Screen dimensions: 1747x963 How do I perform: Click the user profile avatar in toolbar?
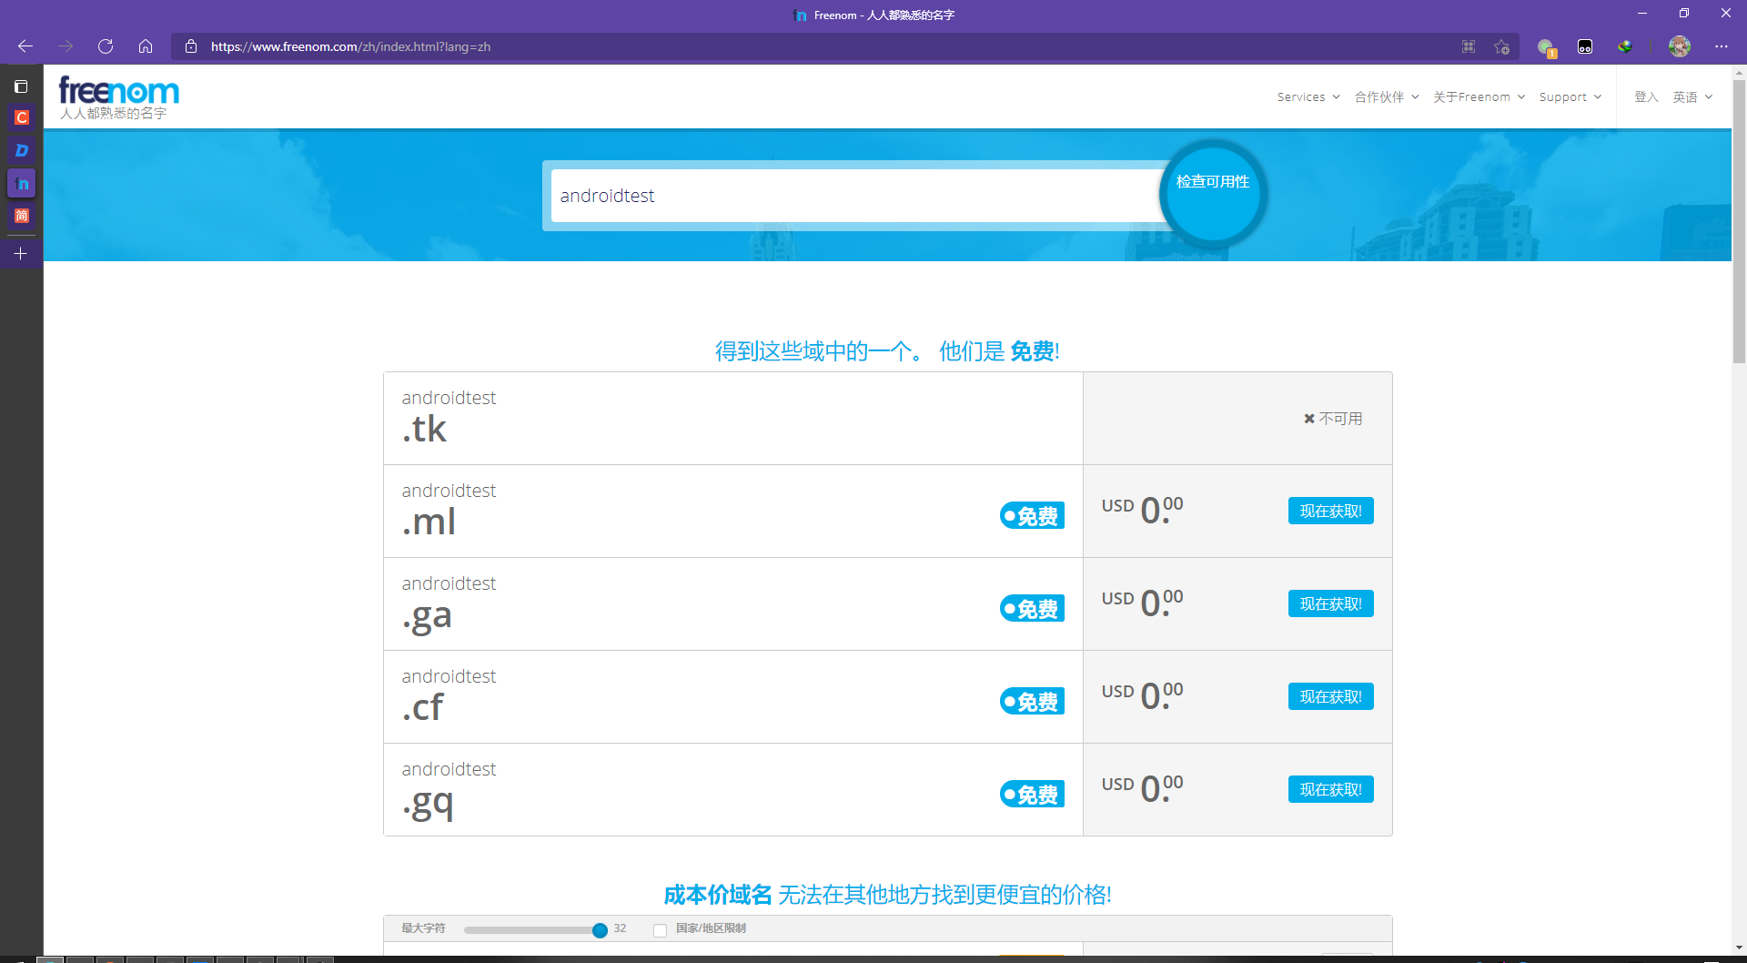[x=1680, y=46]
